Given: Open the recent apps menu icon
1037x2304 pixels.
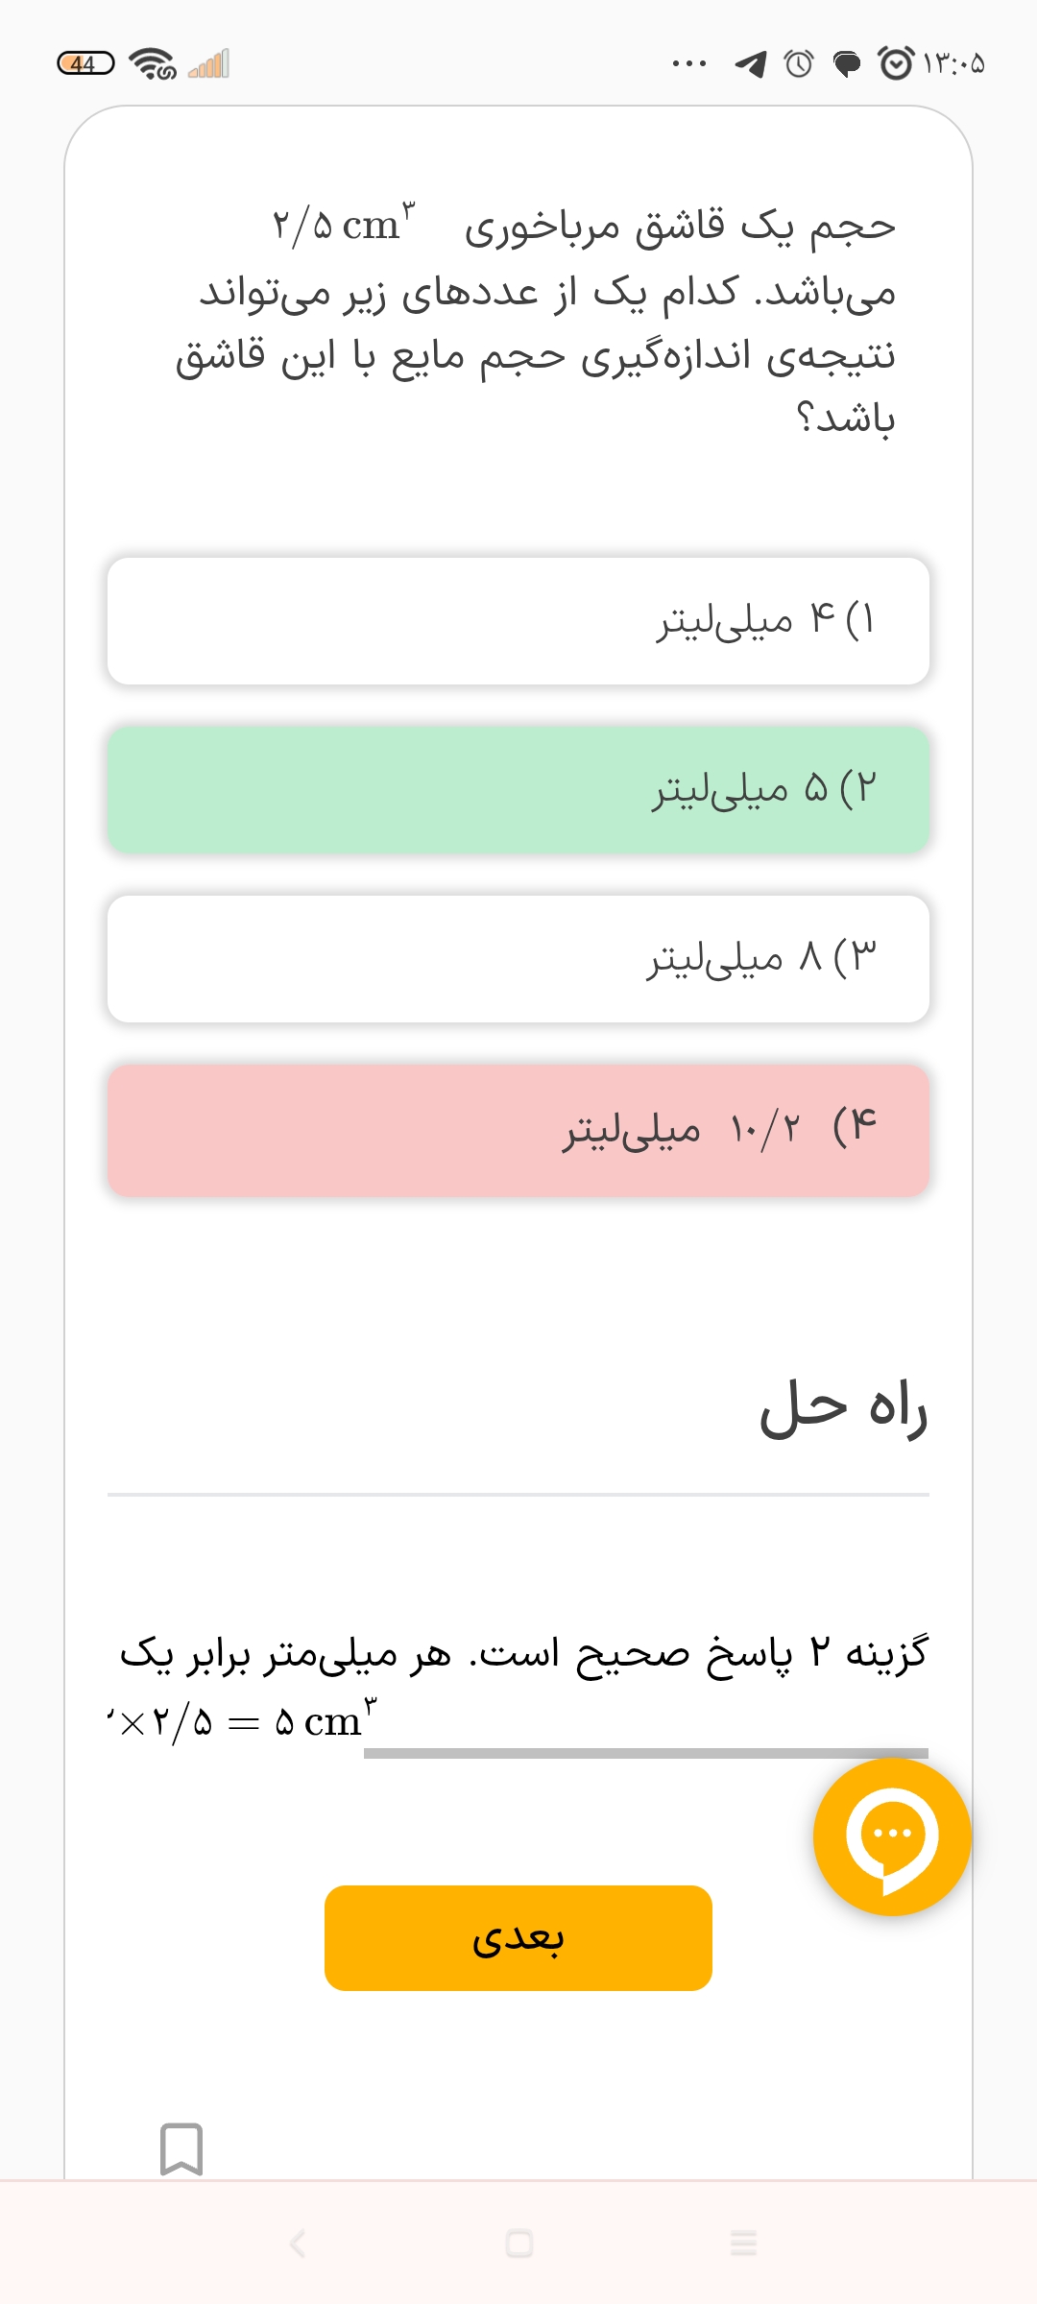Looking at the screenshot, I should [743, 2244].
